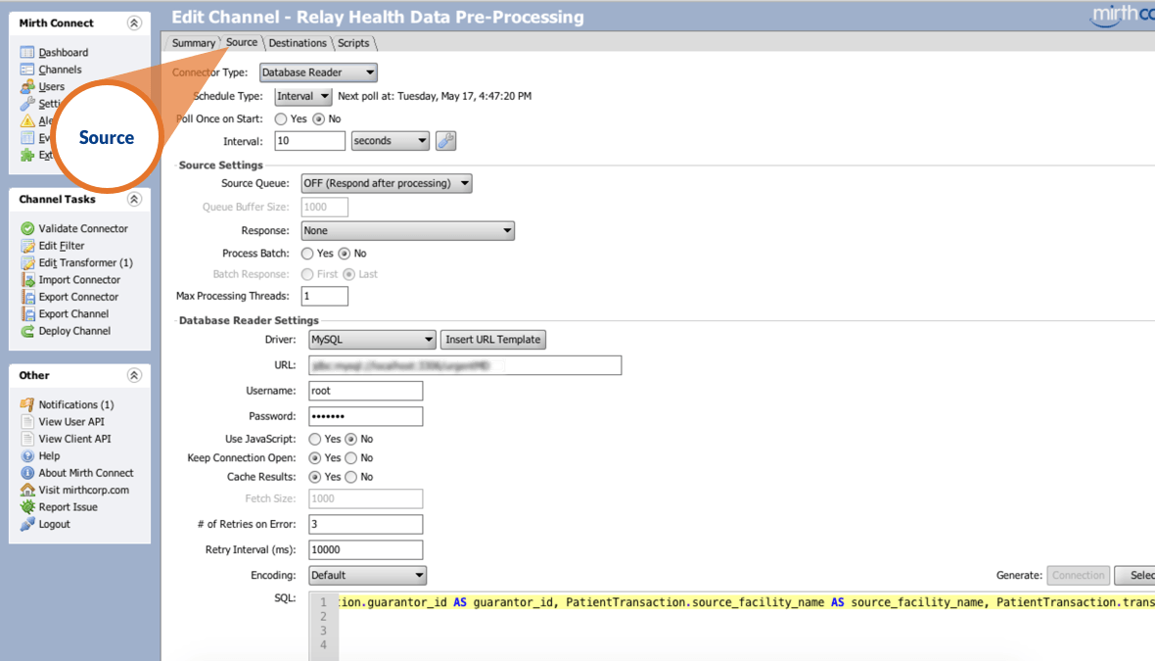Select Yes for Process Batch
Viewport: 1155px width, 661px height.
pos(307,254)
